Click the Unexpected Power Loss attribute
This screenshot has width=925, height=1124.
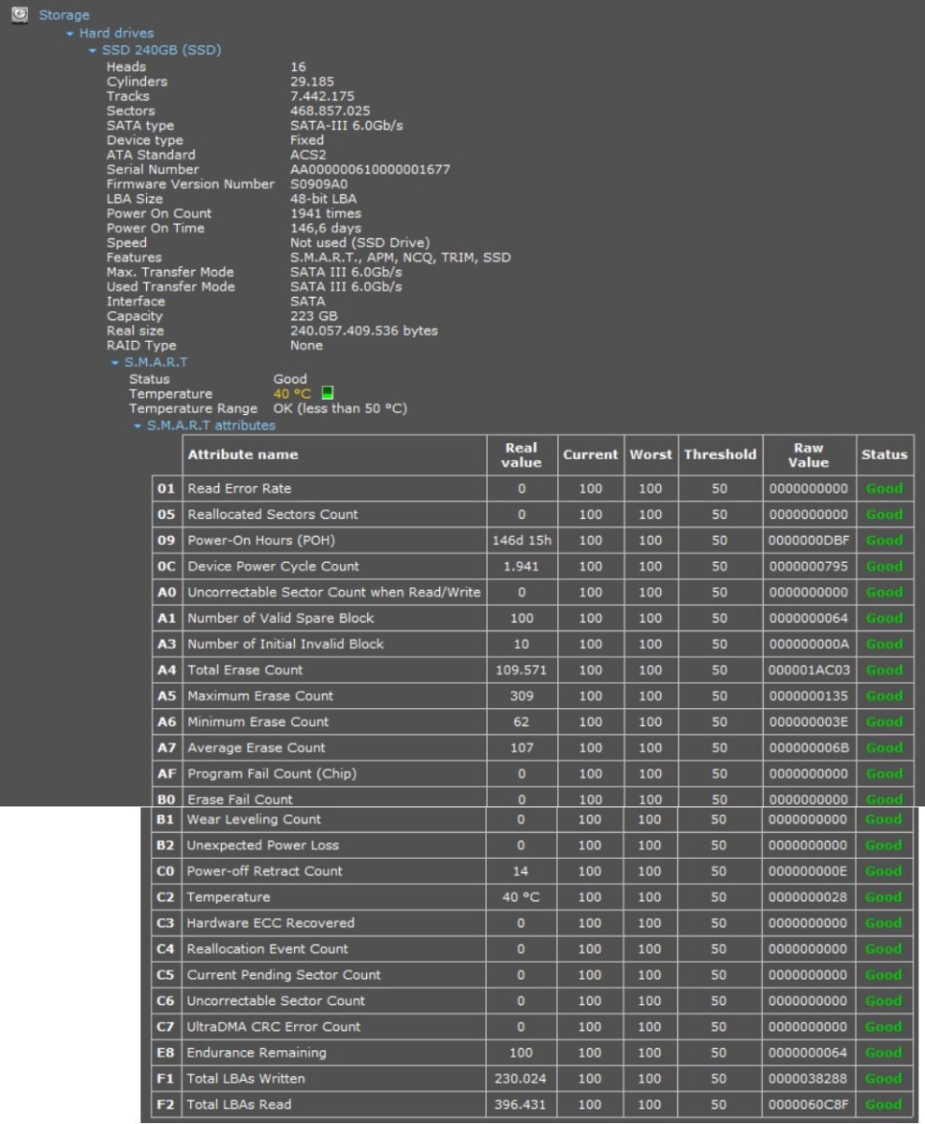[x=263, y=845]
